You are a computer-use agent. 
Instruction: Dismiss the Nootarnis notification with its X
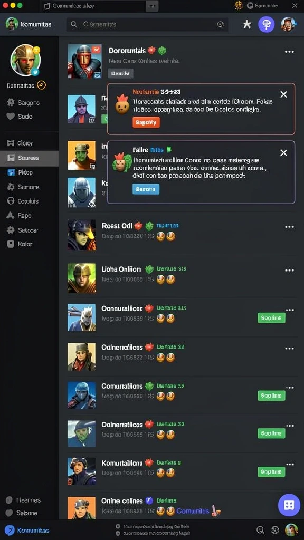(283, 94)
